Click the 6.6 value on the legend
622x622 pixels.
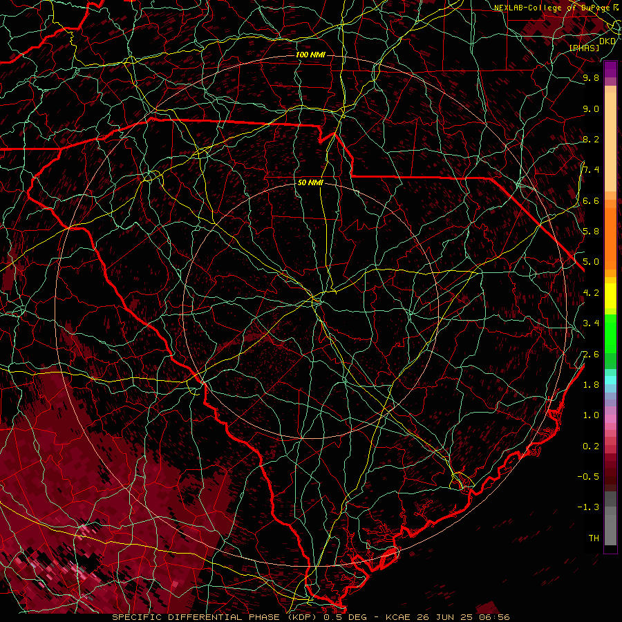591,200
